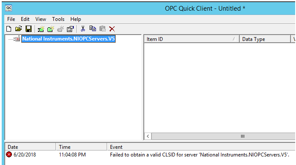Viewport: 296px width, 165px height.
Task: Open a file with the Open folder icon
Action: pos(18,29)
